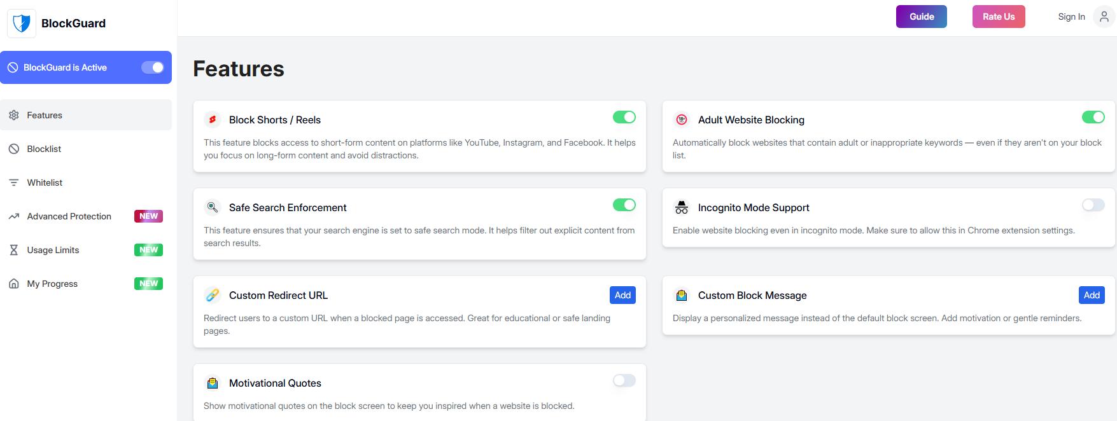Click the BlockGuard brand name
The width and height of the screenshot is (1117, 421).
[x=74, y=24]
